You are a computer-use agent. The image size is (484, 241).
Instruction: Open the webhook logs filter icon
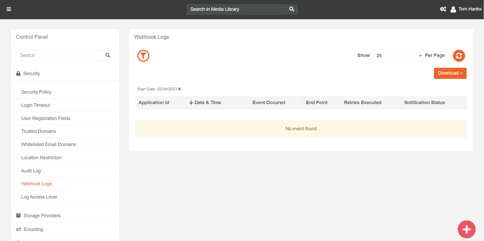click(143, 56)
